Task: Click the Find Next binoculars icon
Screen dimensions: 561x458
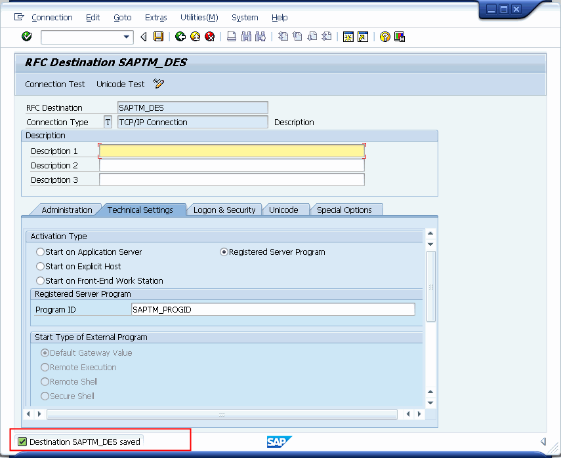Action: click(x=260, y=37)
